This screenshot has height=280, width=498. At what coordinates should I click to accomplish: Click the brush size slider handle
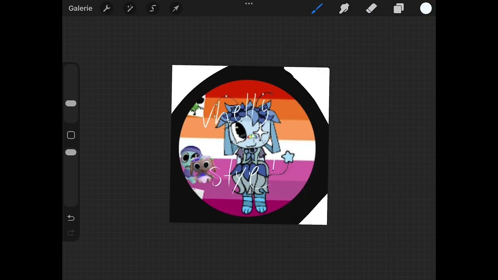point(71,103)
